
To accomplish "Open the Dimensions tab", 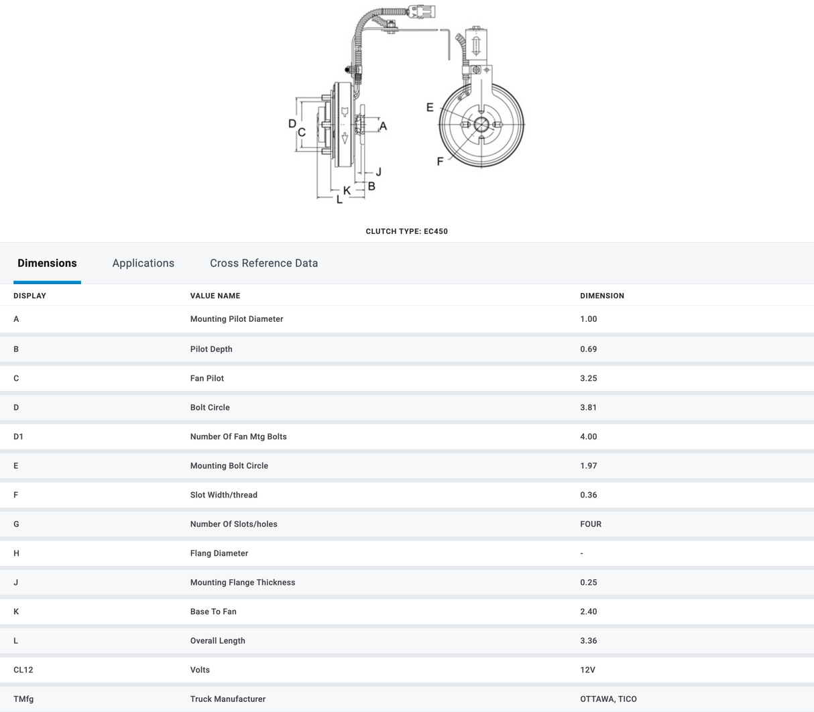I will click(x=47, y=263).
